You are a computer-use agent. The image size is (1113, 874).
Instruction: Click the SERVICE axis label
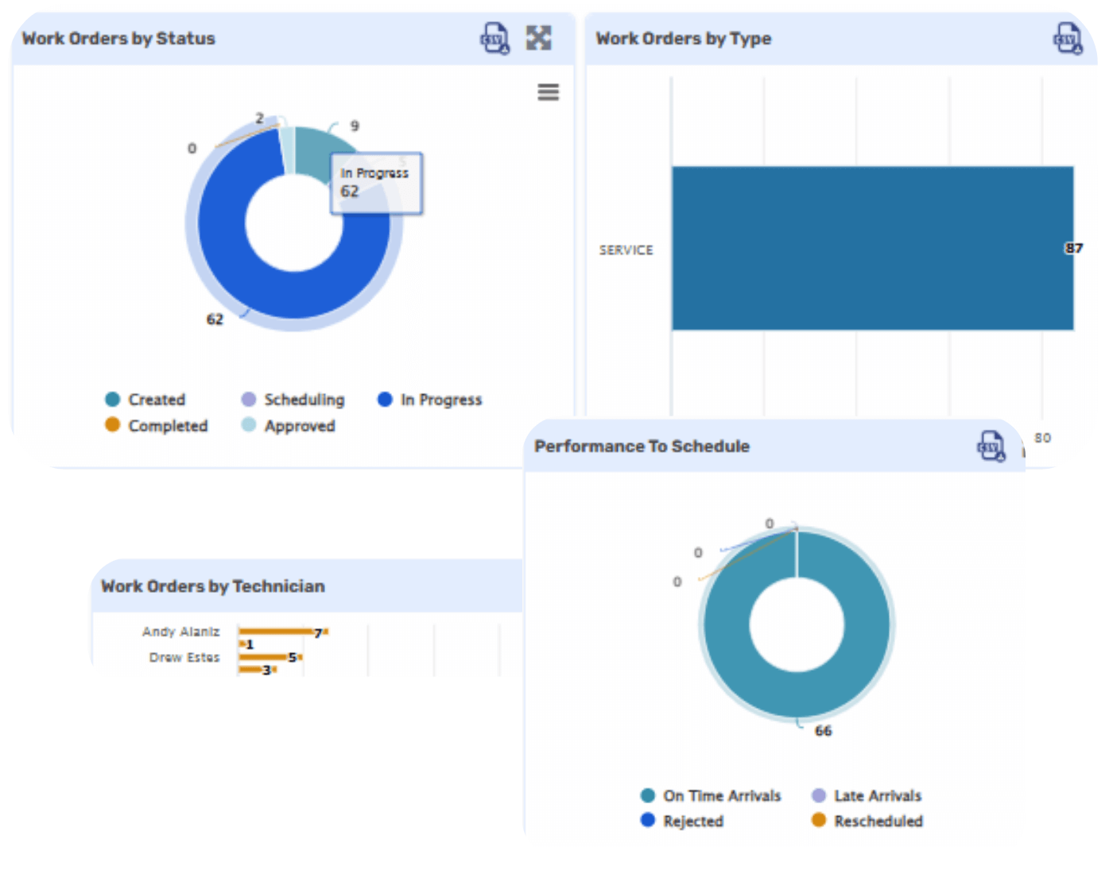(626, 249)
